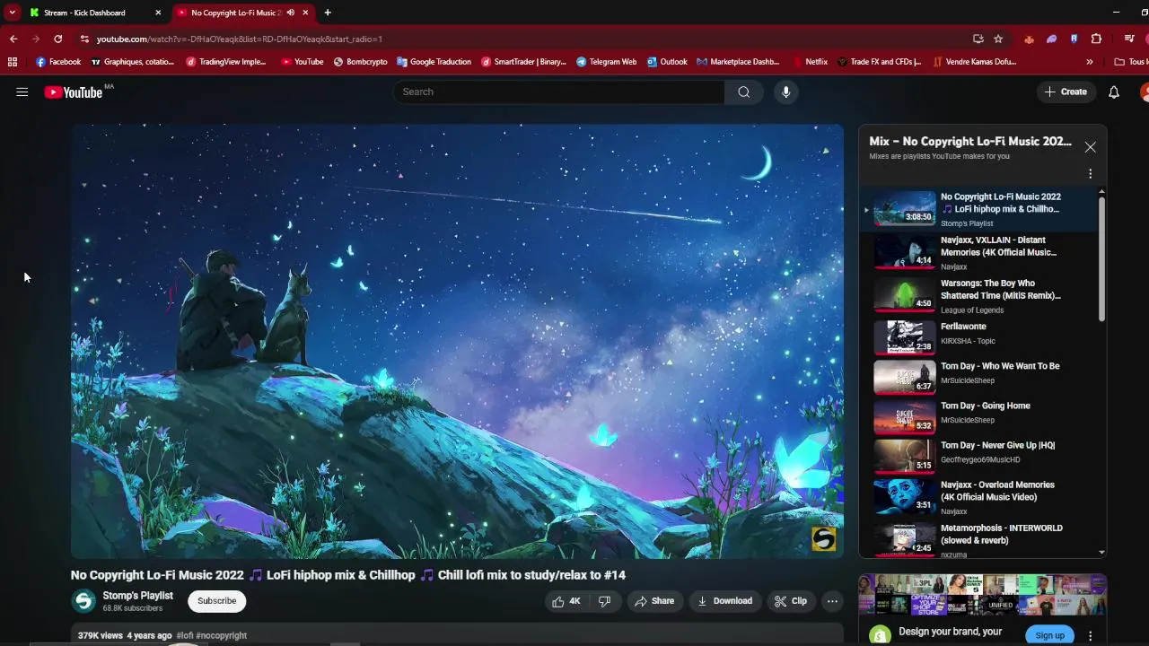Screen dimensions: 1149x646
Task: Click the #lofi hashtag
Action: pyautogui.click(x=185, y=635)
